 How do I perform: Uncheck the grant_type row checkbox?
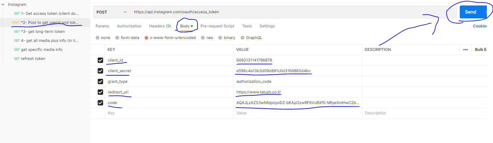pos(100,81)
